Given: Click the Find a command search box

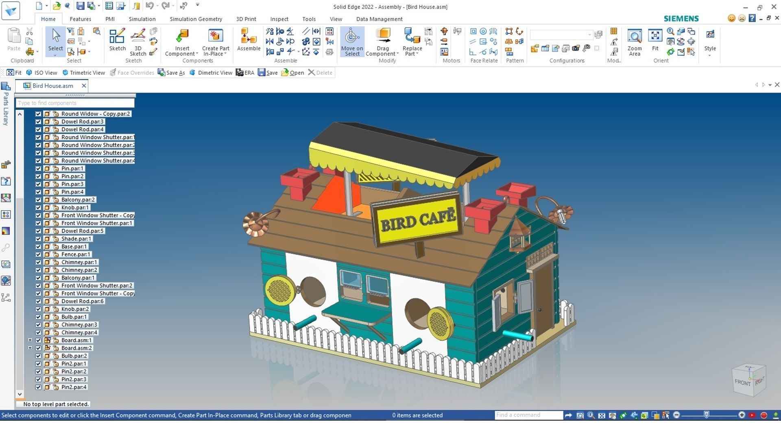Looking at the screenshot, I should pos(529,415).
